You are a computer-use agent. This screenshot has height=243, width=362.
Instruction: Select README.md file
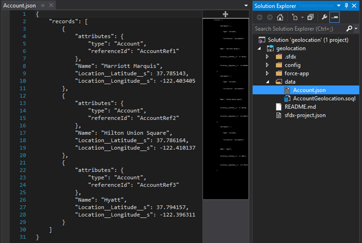coord(300,107)
